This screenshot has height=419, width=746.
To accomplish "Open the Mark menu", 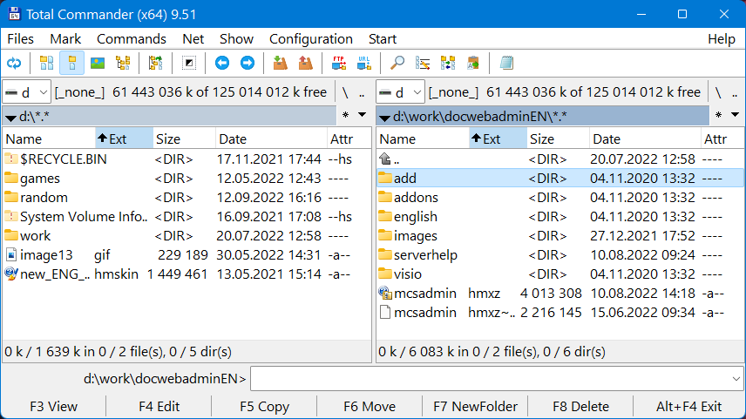I will [x=65, y=39].
